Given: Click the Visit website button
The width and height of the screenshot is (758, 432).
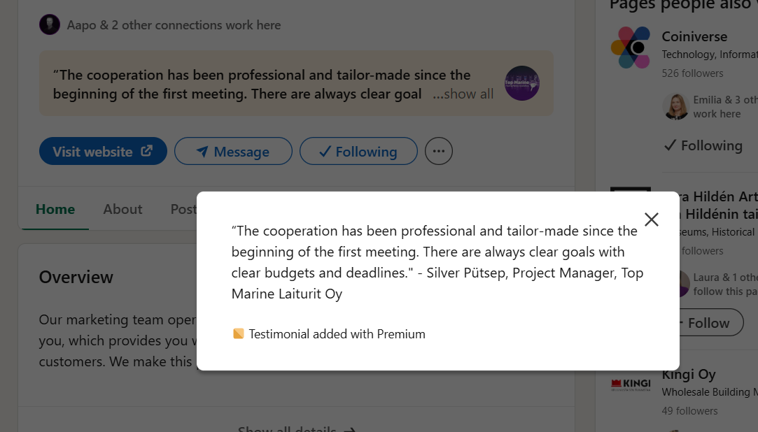Looking at the screenshot, I should click(x=103, y=152).
